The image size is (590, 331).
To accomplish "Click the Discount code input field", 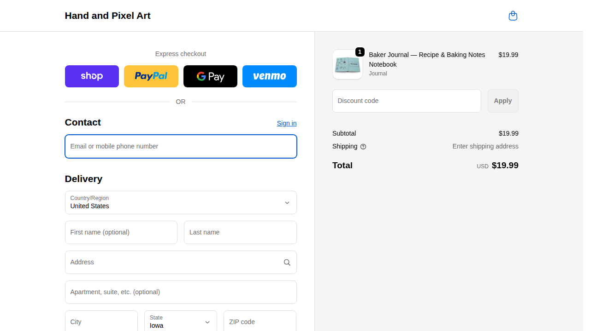I will click(x=407, y=101).
